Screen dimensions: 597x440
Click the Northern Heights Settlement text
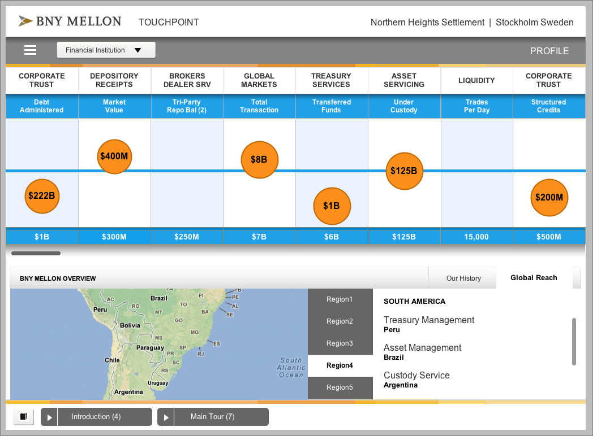(428, 23)
